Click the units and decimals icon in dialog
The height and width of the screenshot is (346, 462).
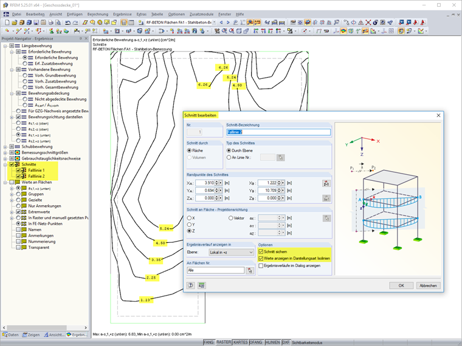202,285
